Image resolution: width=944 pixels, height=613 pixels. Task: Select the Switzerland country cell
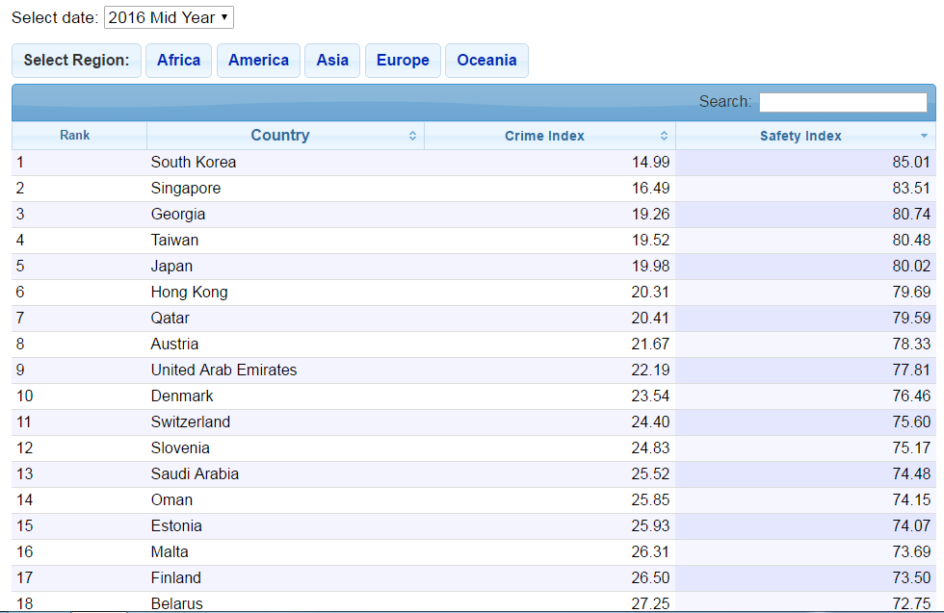[x=191, y=422]
